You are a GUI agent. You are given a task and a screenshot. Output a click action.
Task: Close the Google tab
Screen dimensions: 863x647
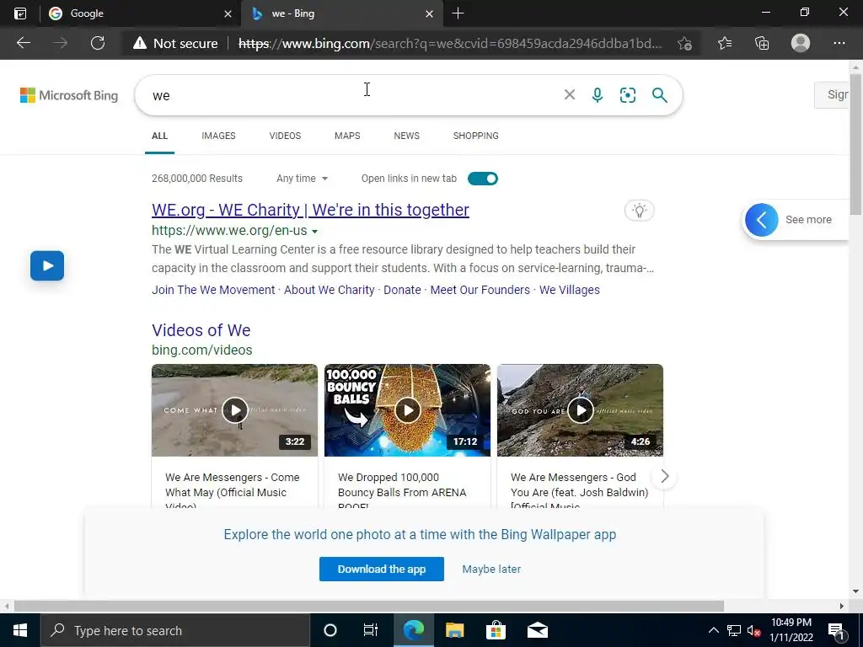228,13
